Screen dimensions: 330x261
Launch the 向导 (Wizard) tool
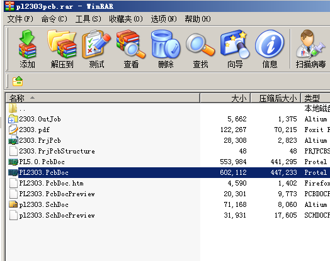235,45
